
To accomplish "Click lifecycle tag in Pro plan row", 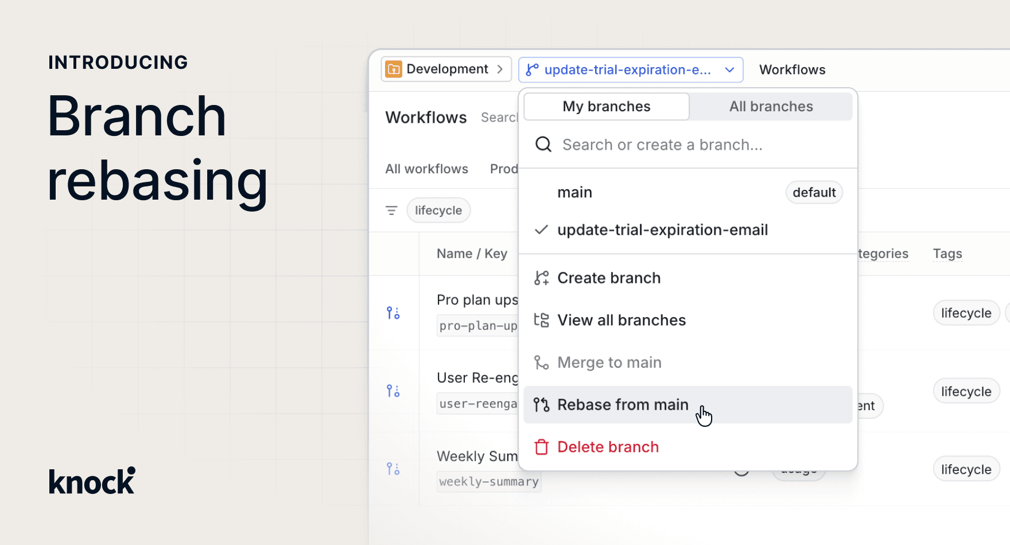I will click(x=966, y=313).
